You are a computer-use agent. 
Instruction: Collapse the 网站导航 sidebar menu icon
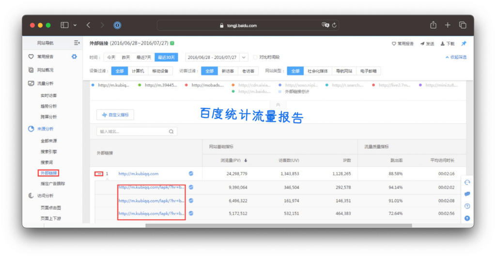tap(77, 43)
